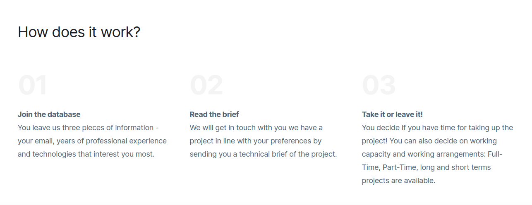Click the large faded "02" step number
The width and height of the screenshot is (532, 205).
(x=206, y=85)
